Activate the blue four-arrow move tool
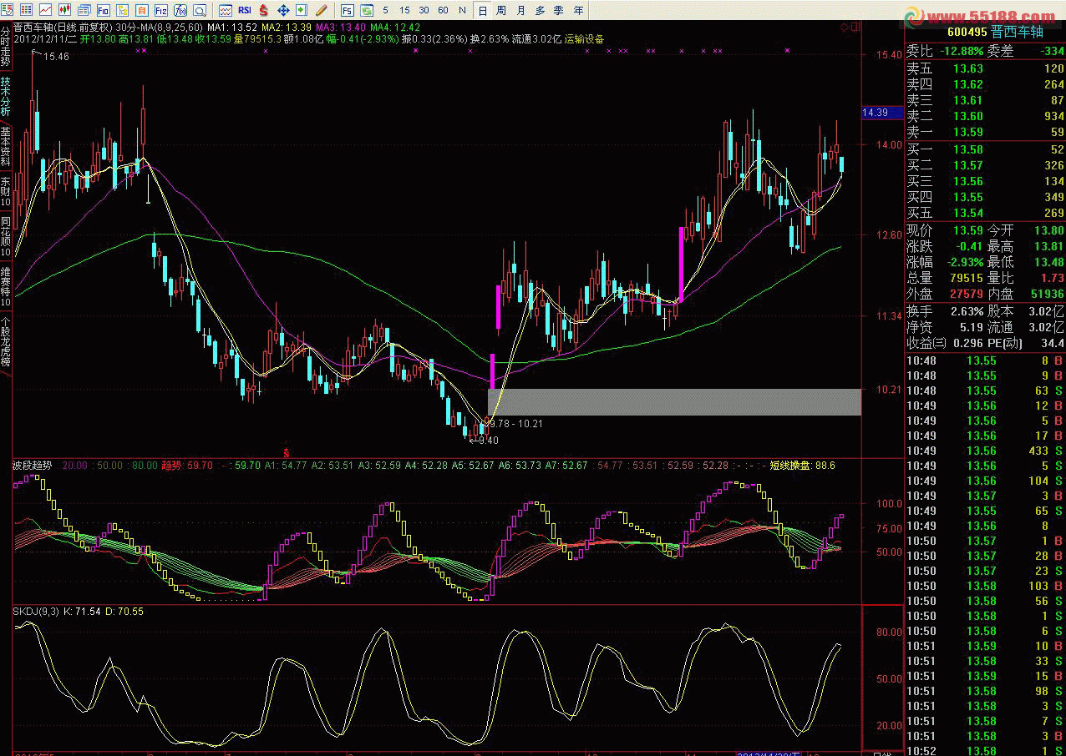 coord(283,10)
